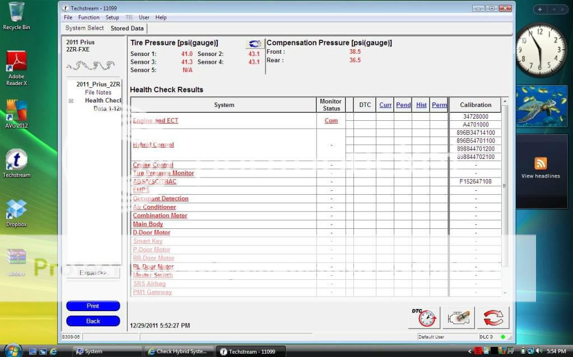Select the Data 1-12 tree entry
Screen dimensions: 573x357
point(107,109)
